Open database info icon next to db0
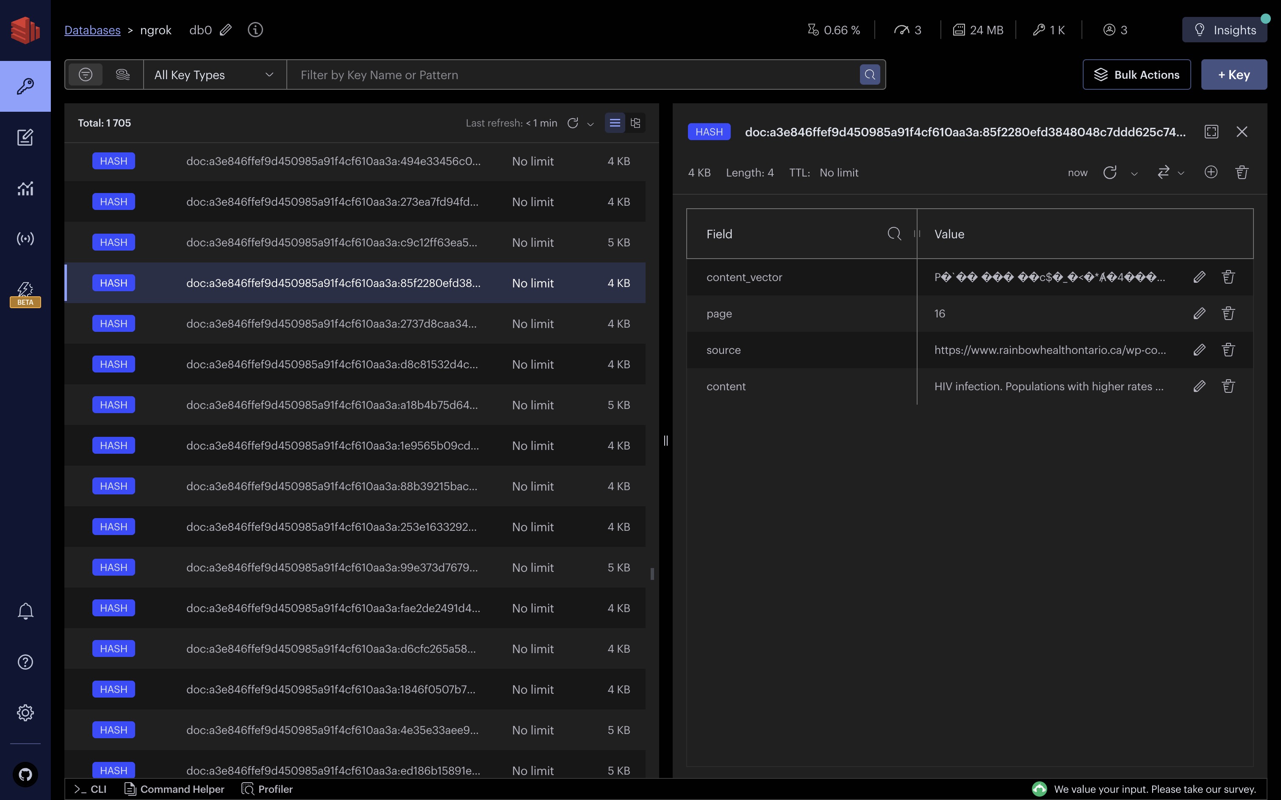1281x800 pixels. pyautogui.click(x=255, y=30)
